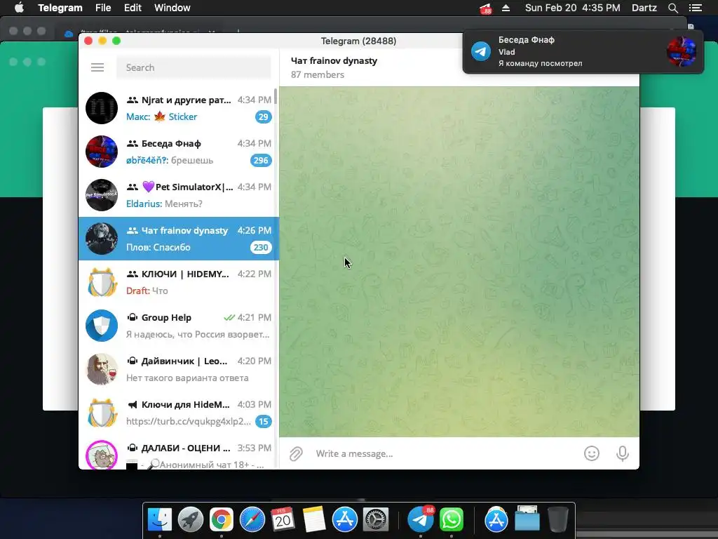Click Spotlight search icon in menu bar
The image size is (718, 539).
click(x=672, y=8)
